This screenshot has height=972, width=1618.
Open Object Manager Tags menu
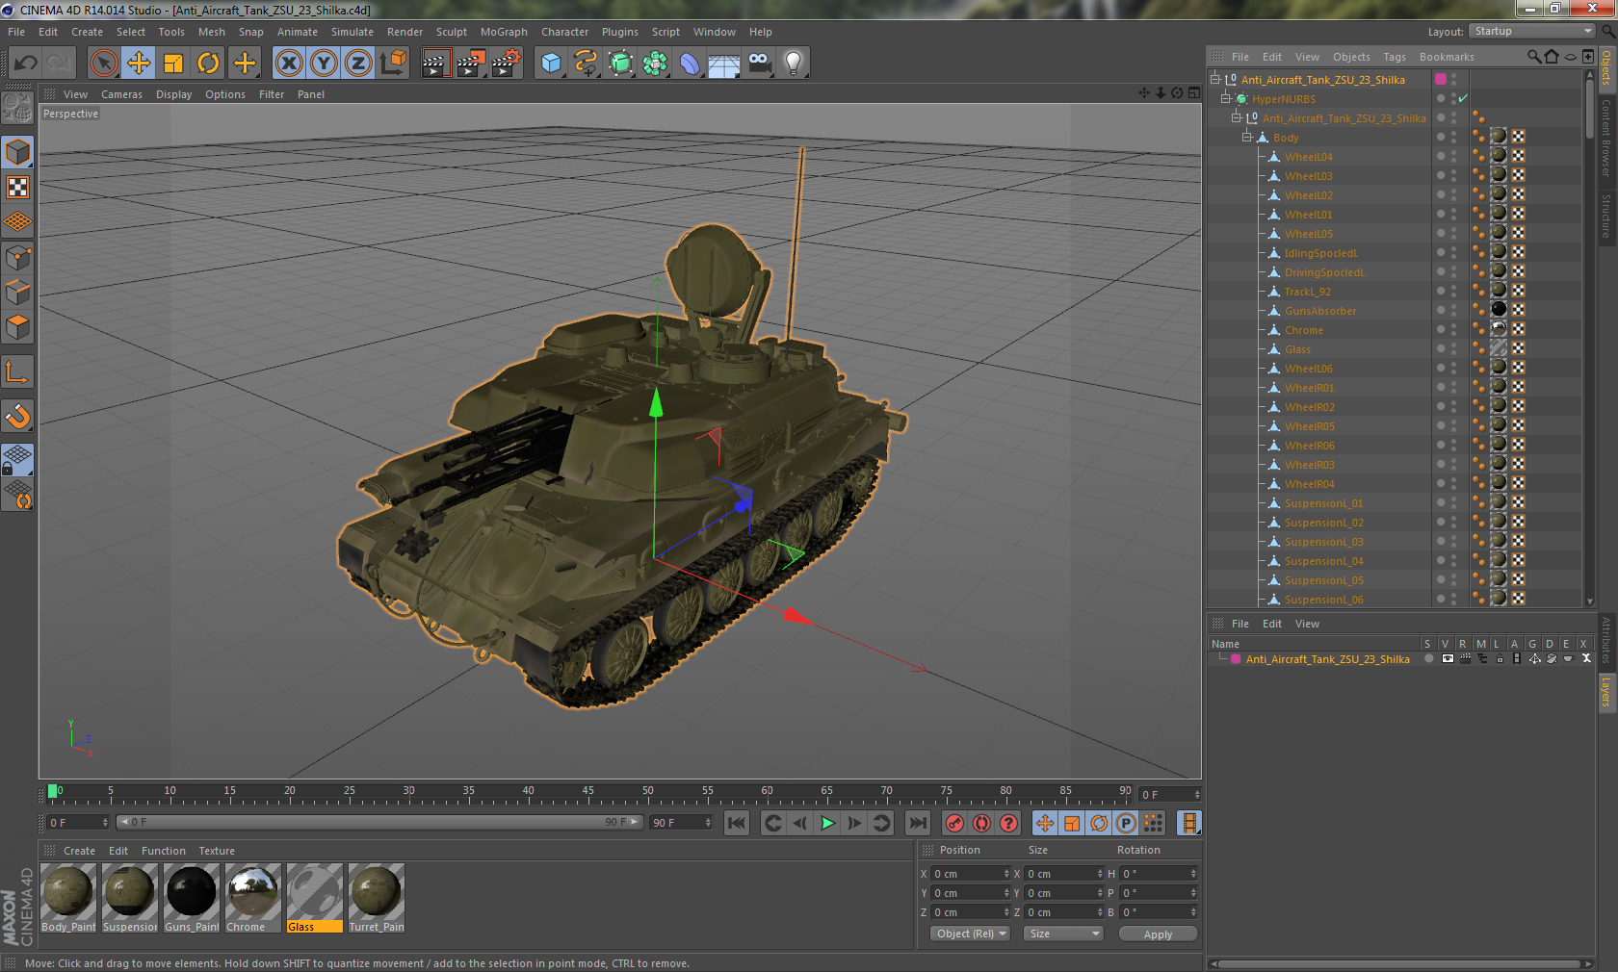pos(1395,57)
